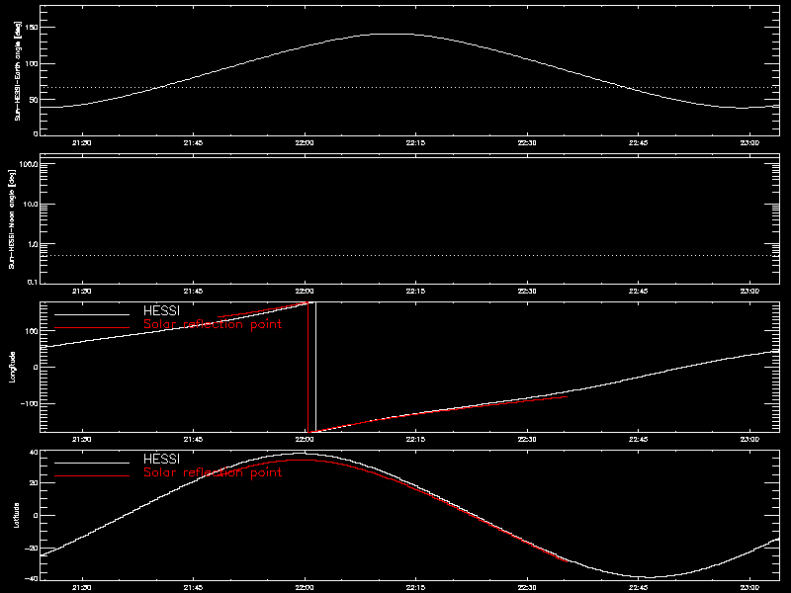
Task: Click 23:00 time label under Longitude plot
Action: coord(750,439)
